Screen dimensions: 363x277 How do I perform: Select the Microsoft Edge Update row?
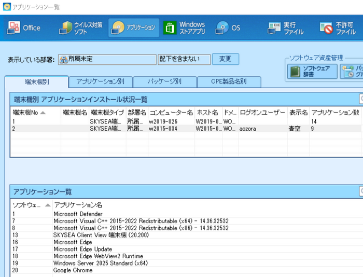click(187, 249)
